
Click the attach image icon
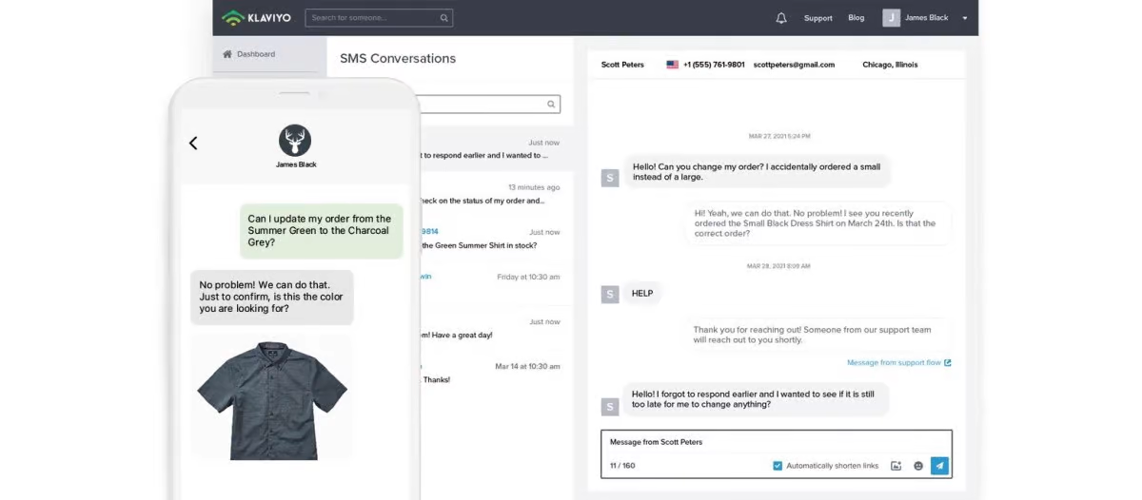click(896, 466)
